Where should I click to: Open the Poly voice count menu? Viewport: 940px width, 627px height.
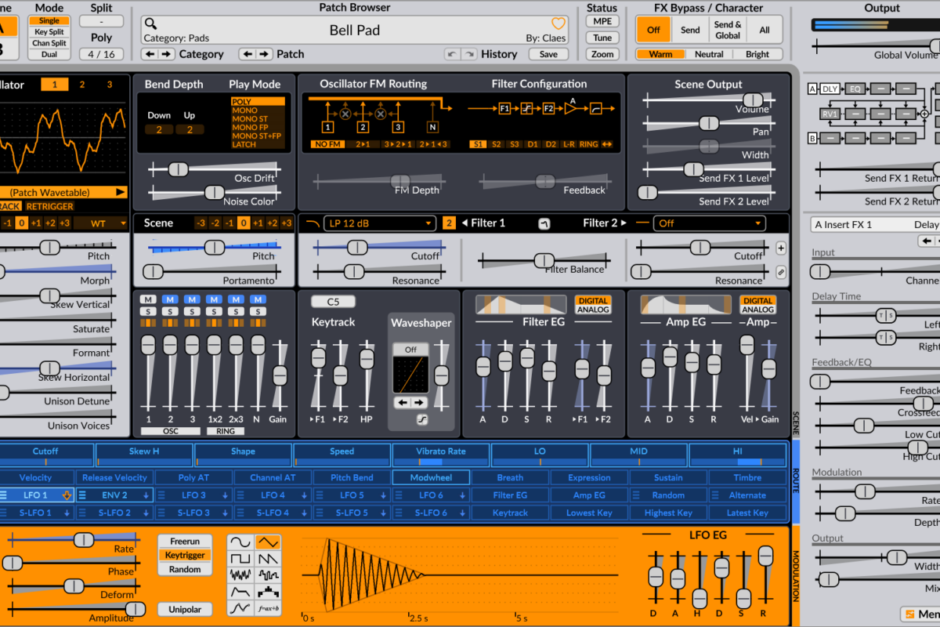(101, 54)
